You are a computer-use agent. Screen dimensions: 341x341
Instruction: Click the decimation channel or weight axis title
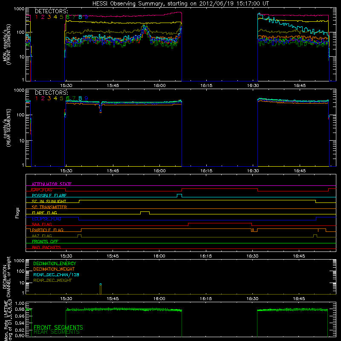[x=7, y=277]
